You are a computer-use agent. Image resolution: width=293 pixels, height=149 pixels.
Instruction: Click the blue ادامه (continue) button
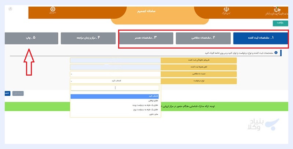pyautogui.click(x=7, y=93)
